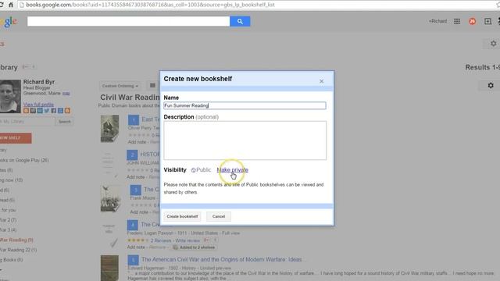
Task: Click the Facebook icon under the profile
Action: coord(54,111)
